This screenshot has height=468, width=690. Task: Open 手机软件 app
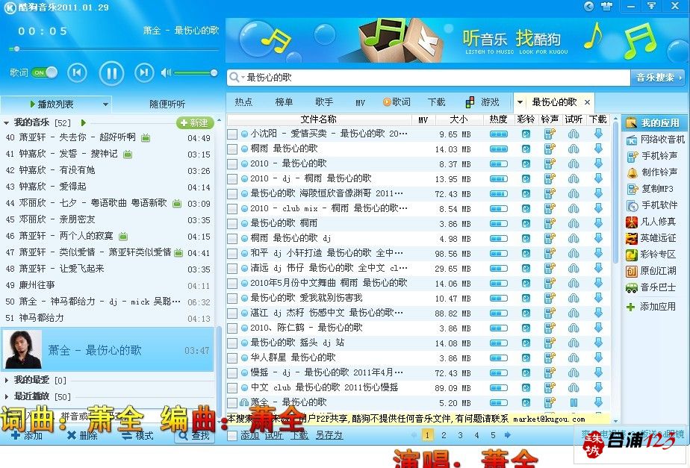[x=652, y=205]
